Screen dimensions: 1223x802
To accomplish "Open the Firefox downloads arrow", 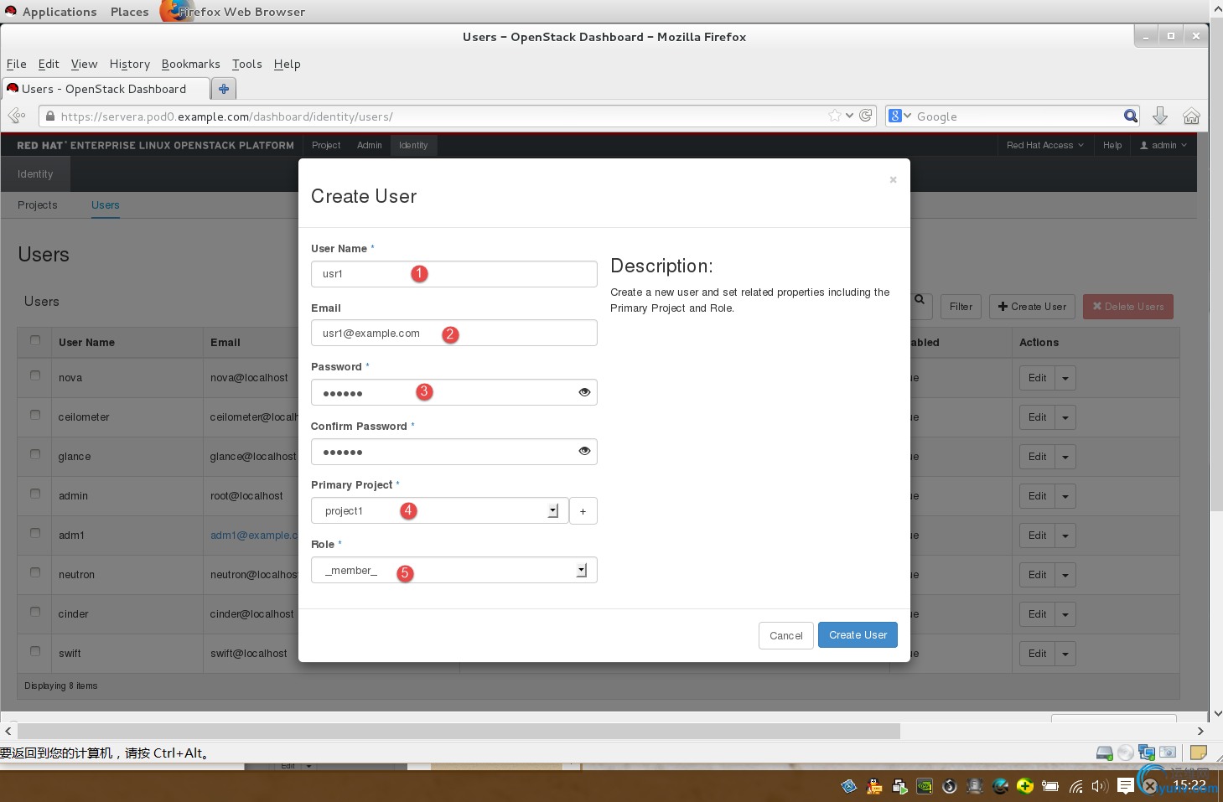I will 1160,116.
